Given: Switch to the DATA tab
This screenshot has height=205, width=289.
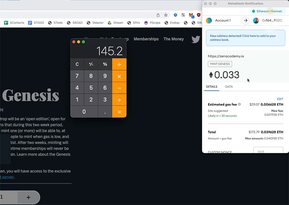Looking at the screenshot, I should pyautogui.click(x=229, y=87).
